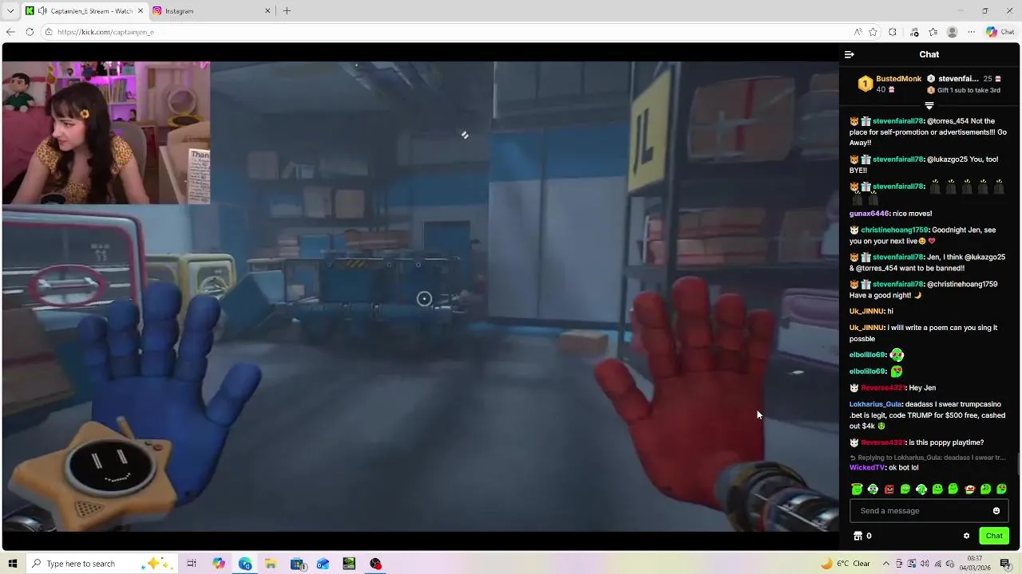The height and width of the screenshot is (574, 1022).
Task: Open Copilot from the taskbar
Action: click(x=219, y=564)
